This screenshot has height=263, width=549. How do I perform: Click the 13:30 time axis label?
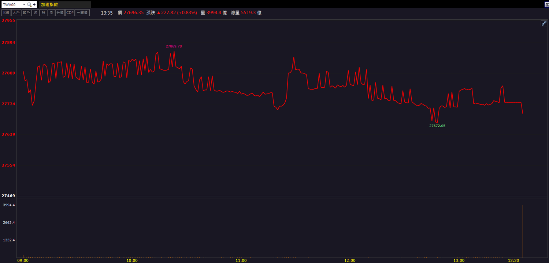513,260
